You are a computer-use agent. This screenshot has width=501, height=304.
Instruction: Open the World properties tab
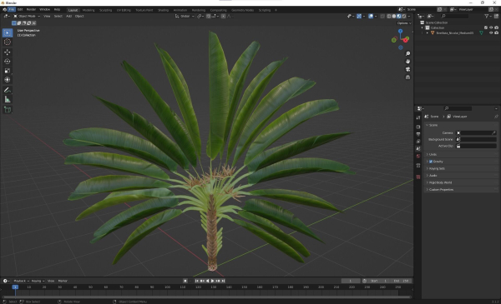[x=418, y=156]
